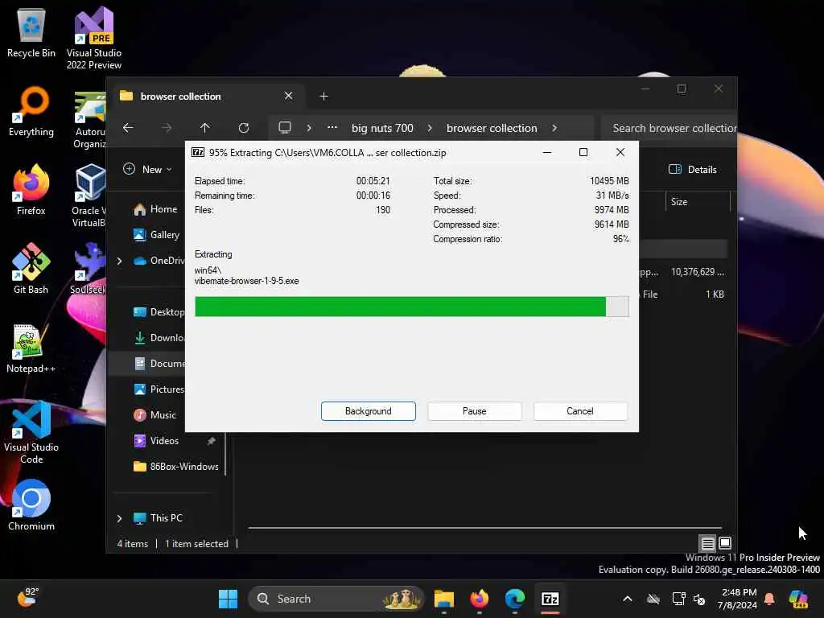Viewport: 824px width, 618px height.
Task: Select Visual Studio Code desktop icon
Action: pos(31,432)
